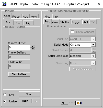Open the Shutter tab
Screen dimensions: 103x108
point(65,22)
